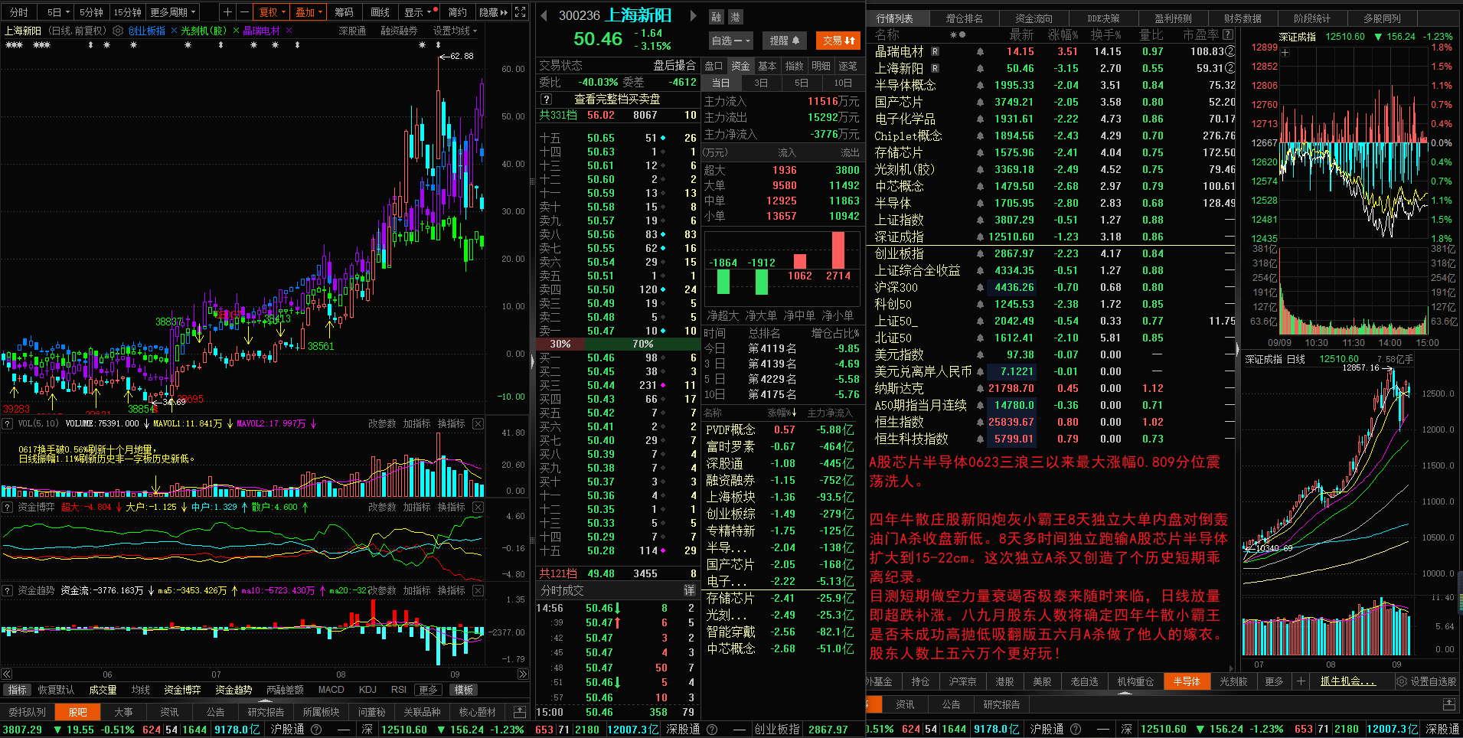This screenshot has width=1463, height=738.
Task: Open chart settings gear next to 上海新阳 title
Action: point(118,31)
